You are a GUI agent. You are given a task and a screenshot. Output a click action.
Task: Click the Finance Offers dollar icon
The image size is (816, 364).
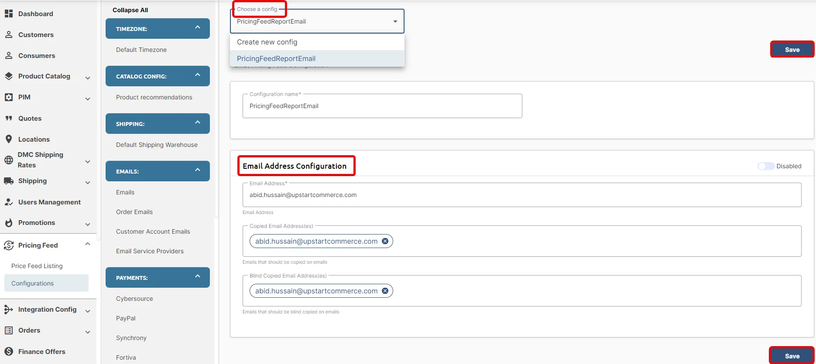click(9, 351)
